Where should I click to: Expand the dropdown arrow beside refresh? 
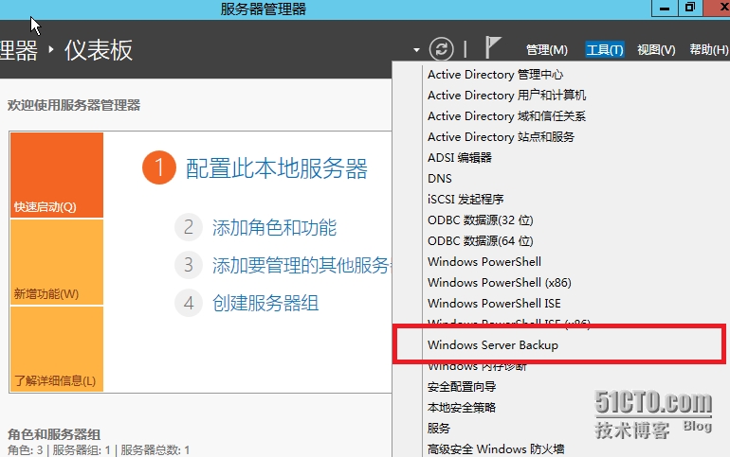pos(416,50)
